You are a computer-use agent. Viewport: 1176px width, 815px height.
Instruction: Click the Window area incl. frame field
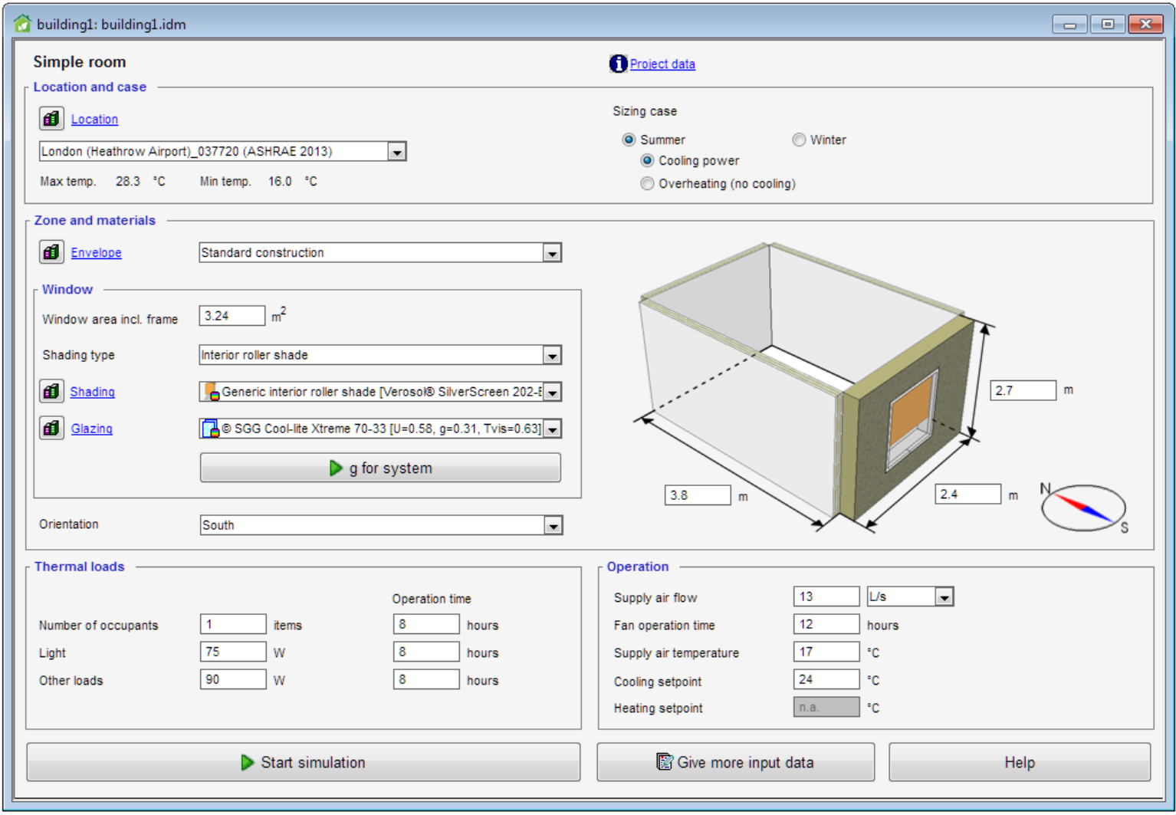232,316
